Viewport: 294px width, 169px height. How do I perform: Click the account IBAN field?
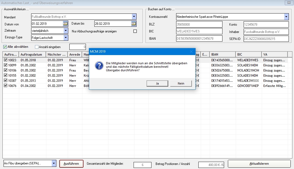(x=199, y=38)
